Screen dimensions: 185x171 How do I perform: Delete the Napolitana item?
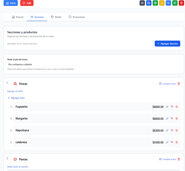[x=177, y=130]
